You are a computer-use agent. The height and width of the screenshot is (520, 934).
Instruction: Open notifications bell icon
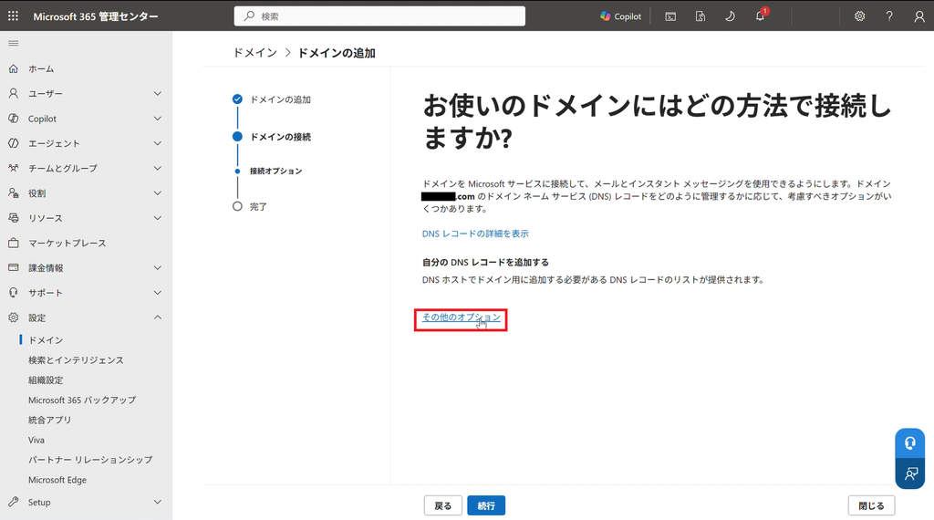coord(760,16)
